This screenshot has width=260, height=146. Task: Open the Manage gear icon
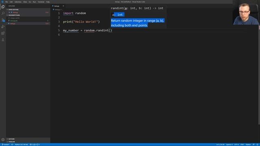(3, 140)
